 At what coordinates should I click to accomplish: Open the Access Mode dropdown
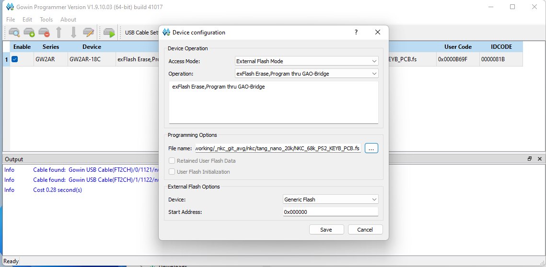(x=306, y=61)
